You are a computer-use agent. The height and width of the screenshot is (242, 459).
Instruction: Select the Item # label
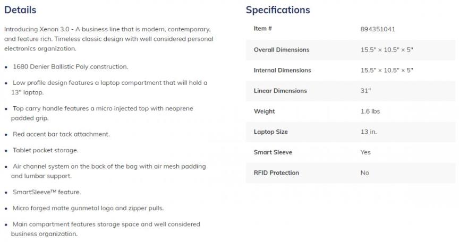tap(263, 29)
